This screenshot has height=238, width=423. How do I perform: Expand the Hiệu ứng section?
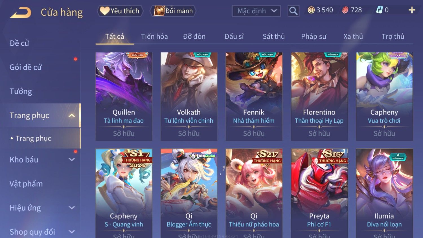point(72,208)
